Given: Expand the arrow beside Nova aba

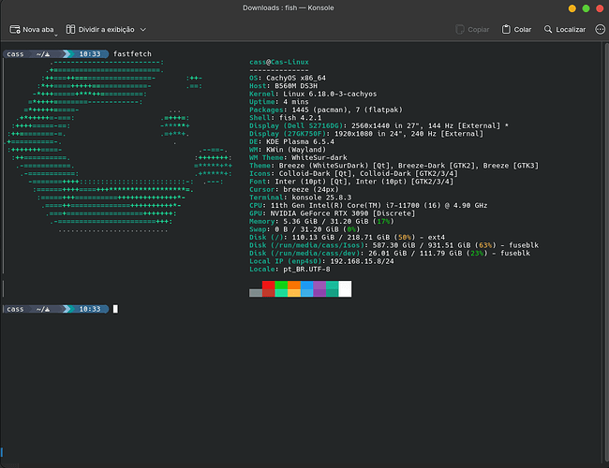Looking at the screenshot, I should point(56,33).
